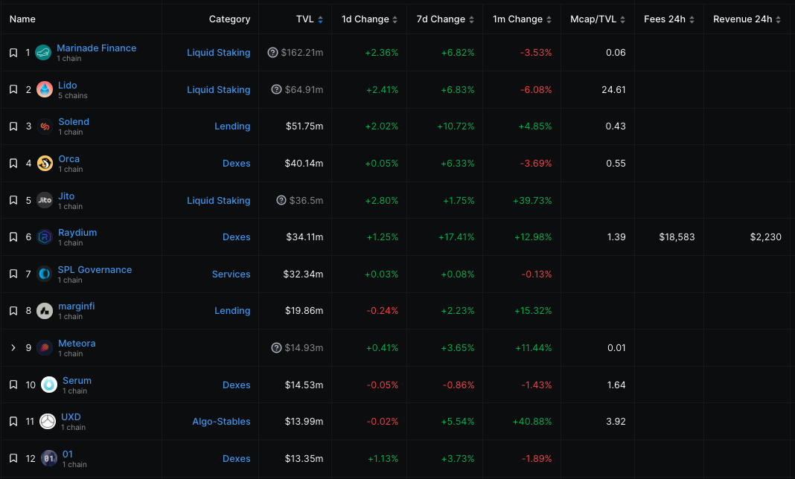Bookmark the marginfi protocol
This screenshot has height=479, width=795.
(x=13, y=311)
